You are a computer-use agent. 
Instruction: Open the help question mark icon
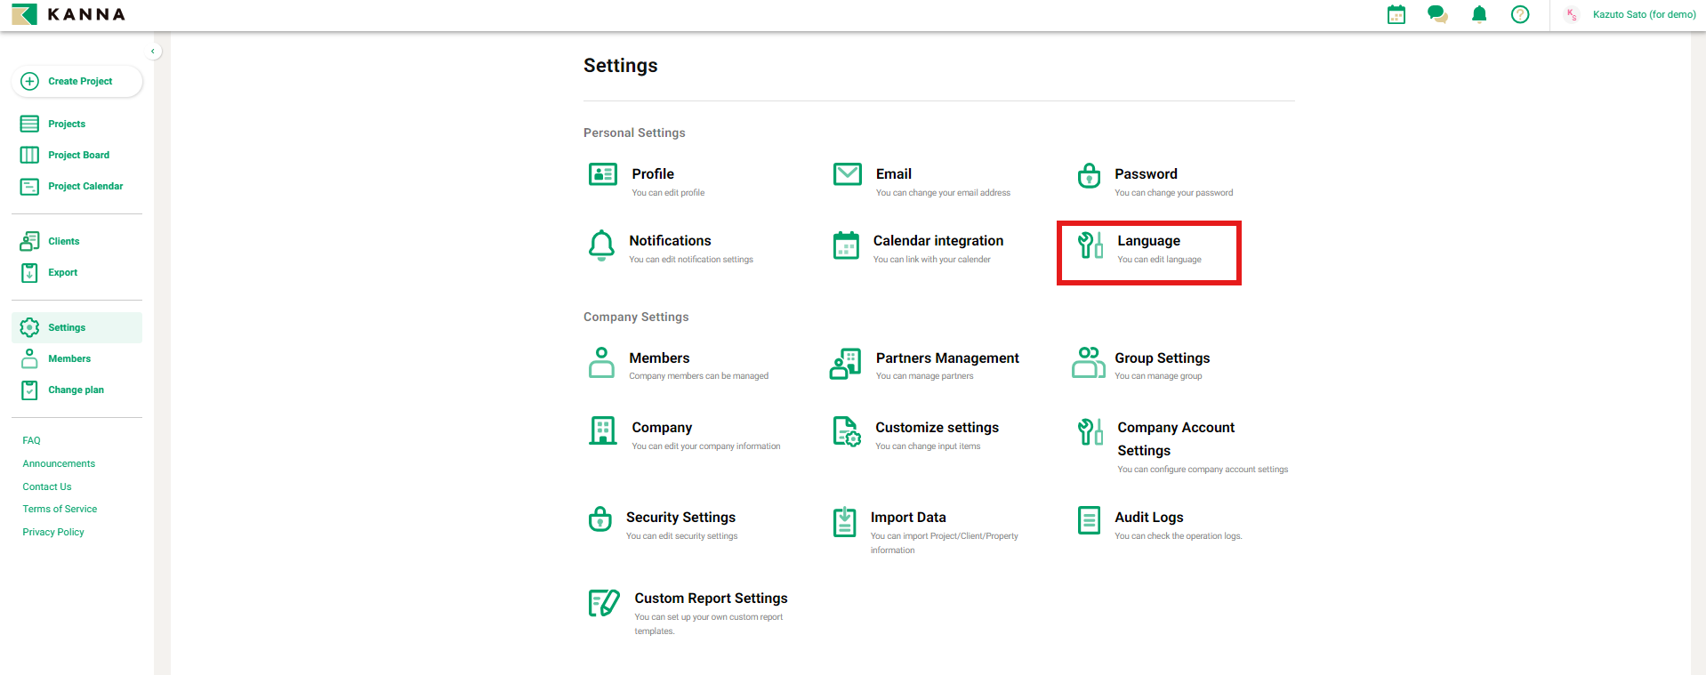1519,14
